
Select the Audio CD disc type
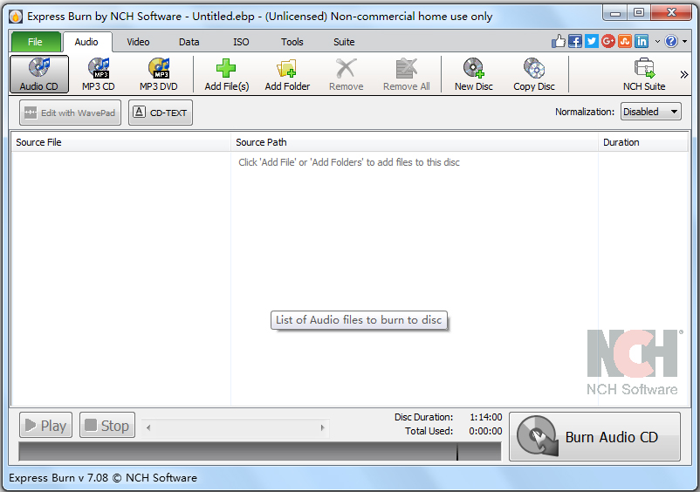tap(39, 74)
